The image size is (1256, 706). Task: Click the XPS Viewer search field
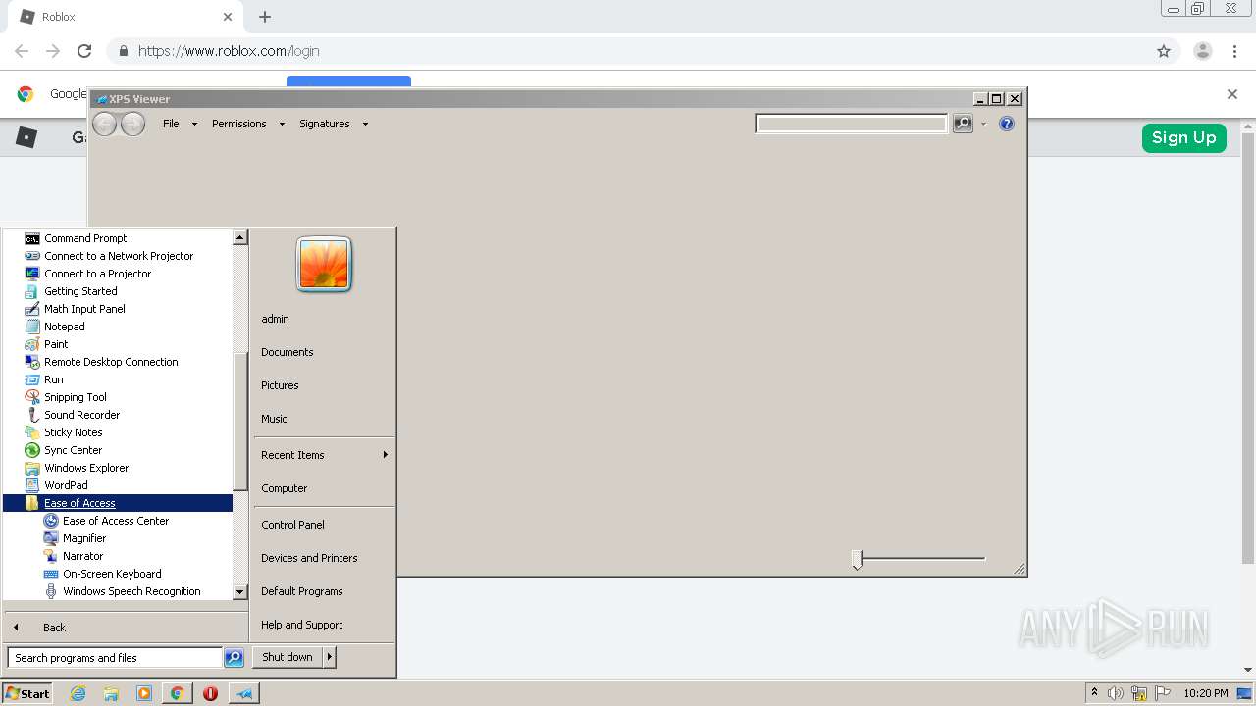point(851,124)
